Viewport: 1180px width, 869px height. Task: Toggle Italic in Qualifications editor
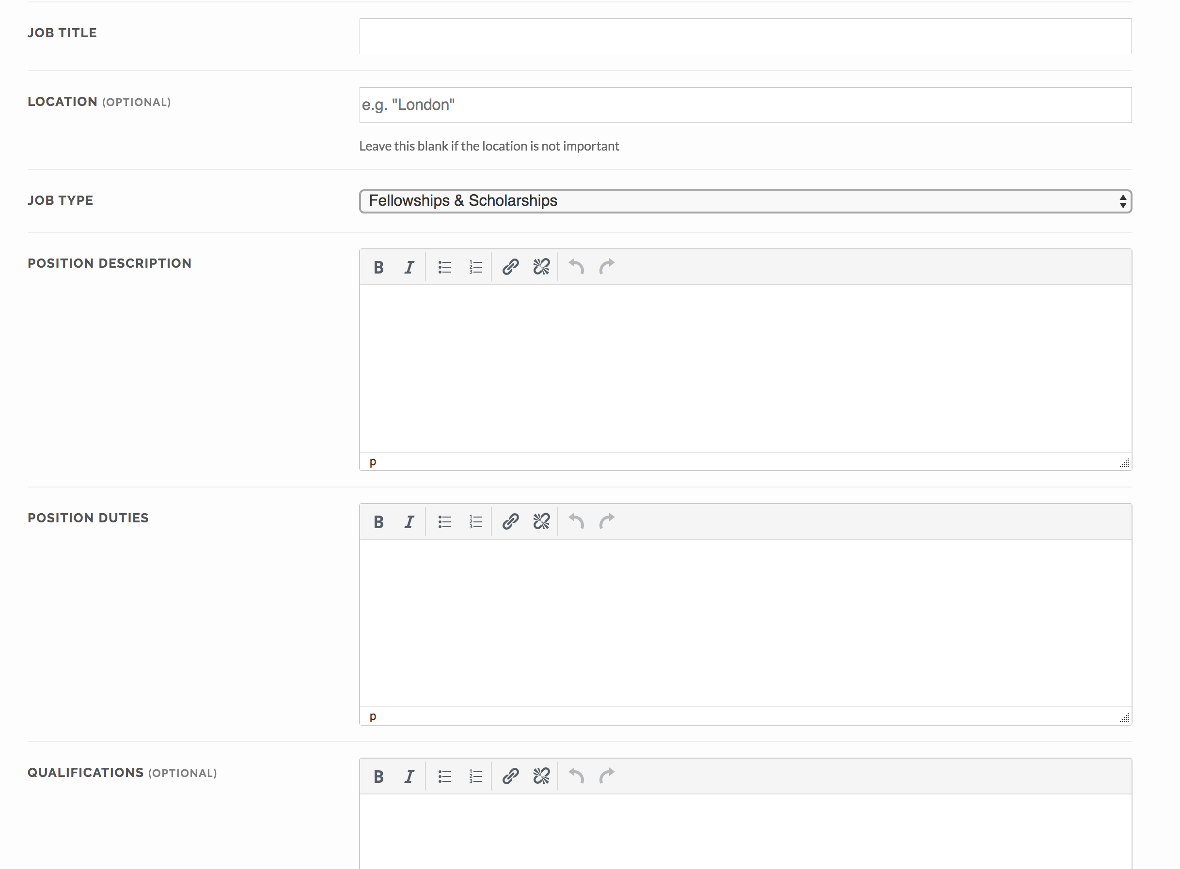pyautogui.click(x=409, y=777)
